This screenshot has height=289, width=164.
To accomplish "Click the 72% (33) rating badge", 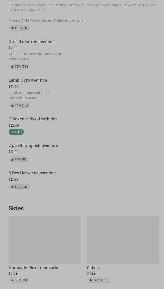I will [x=19, y=67].
